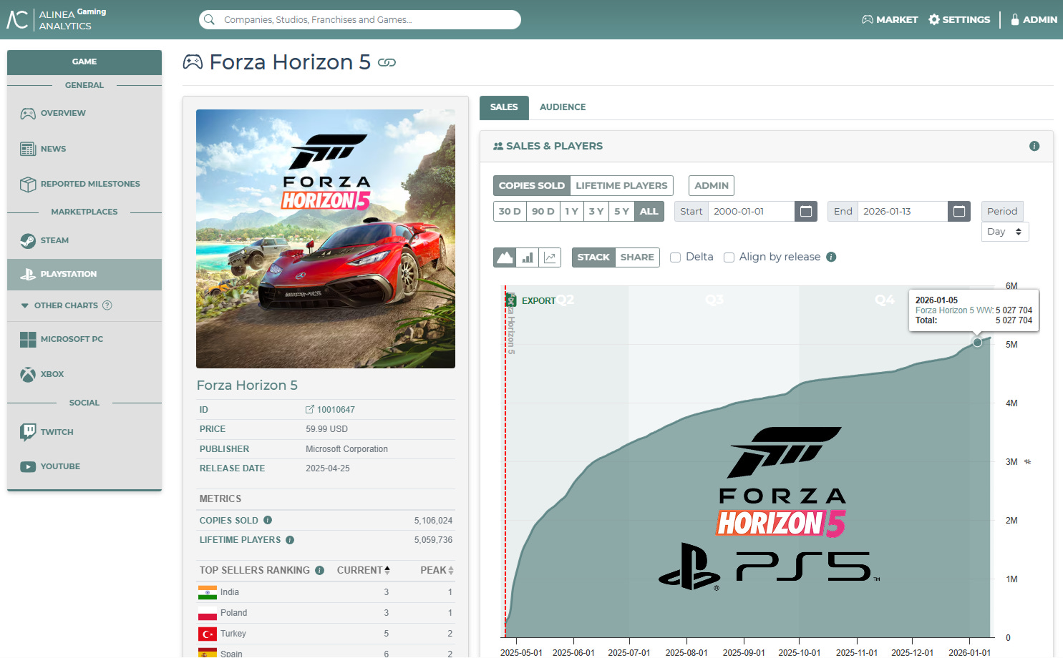
Task: Select the line chart type icon
Action: [x=550, y=257]
